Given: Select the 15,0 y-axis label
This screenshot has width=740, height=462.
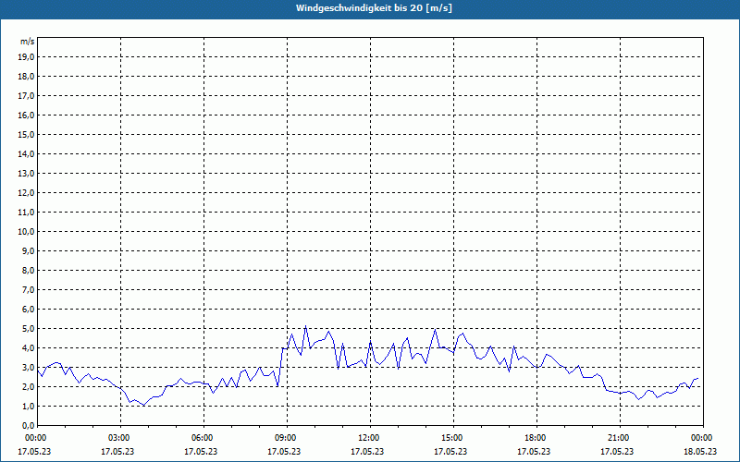Looking at the screenshot, I should coord(26,134).
